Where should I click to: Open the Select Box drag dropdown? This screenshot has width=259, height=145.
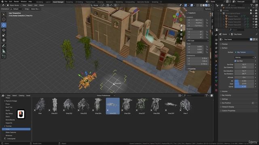click(36, 9)
